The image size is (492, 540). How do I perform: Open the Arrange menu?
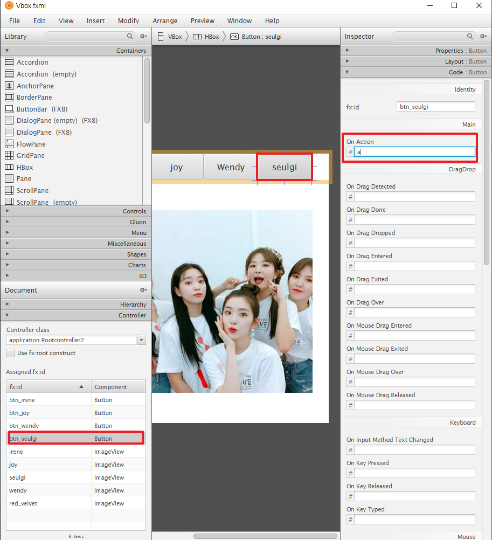[x=165, y=20]
